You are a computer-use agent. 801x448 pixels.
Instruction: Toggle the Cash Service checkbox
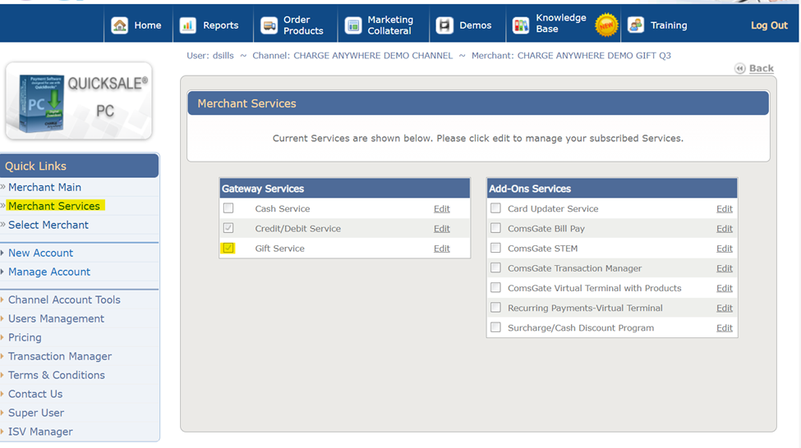click(x=228, y=208)
